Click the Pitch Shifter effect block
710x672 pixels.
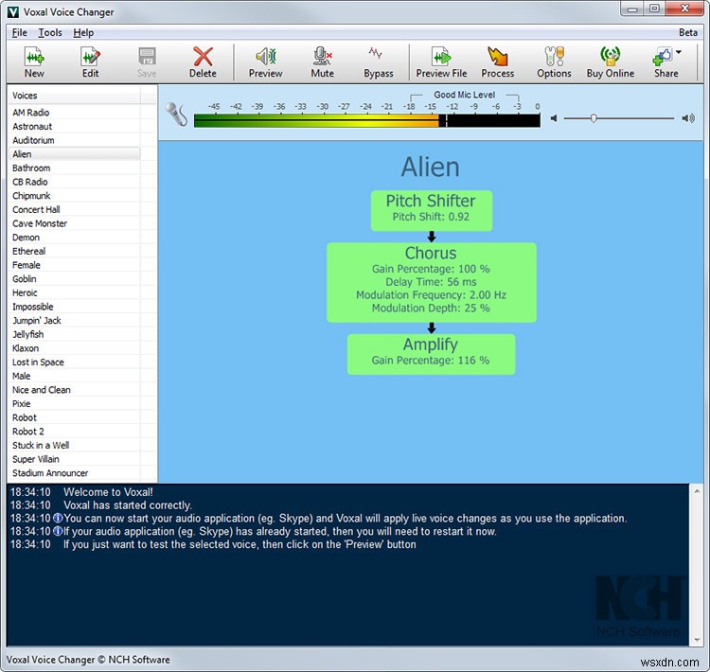pyautogui.click(x=431, y=209)
